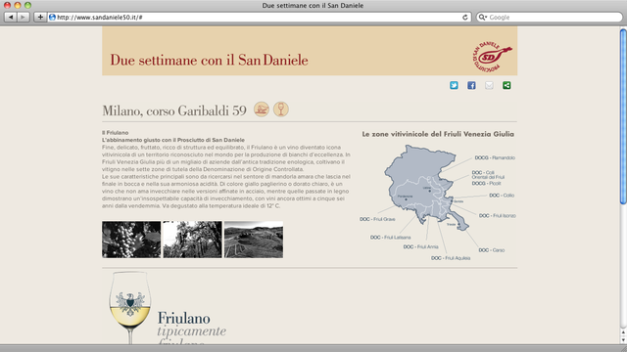
Task: Open the hillside landscape thumbnail photo
Action: (x=254, y=240)
